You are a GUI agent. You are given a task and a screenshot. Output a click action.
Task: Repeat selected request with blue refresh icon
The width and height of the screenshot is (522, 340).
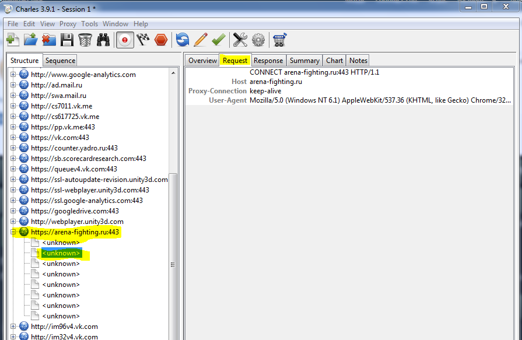(183, 40)
